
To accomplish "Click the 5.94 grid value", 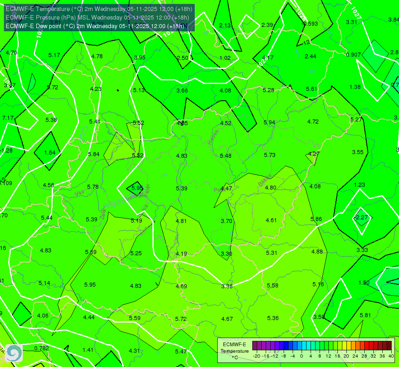I will pos(269,122).
